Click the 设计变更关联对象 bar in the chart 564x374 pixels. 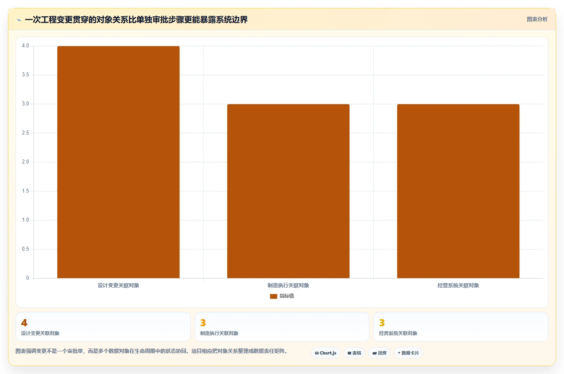point(118,162)
